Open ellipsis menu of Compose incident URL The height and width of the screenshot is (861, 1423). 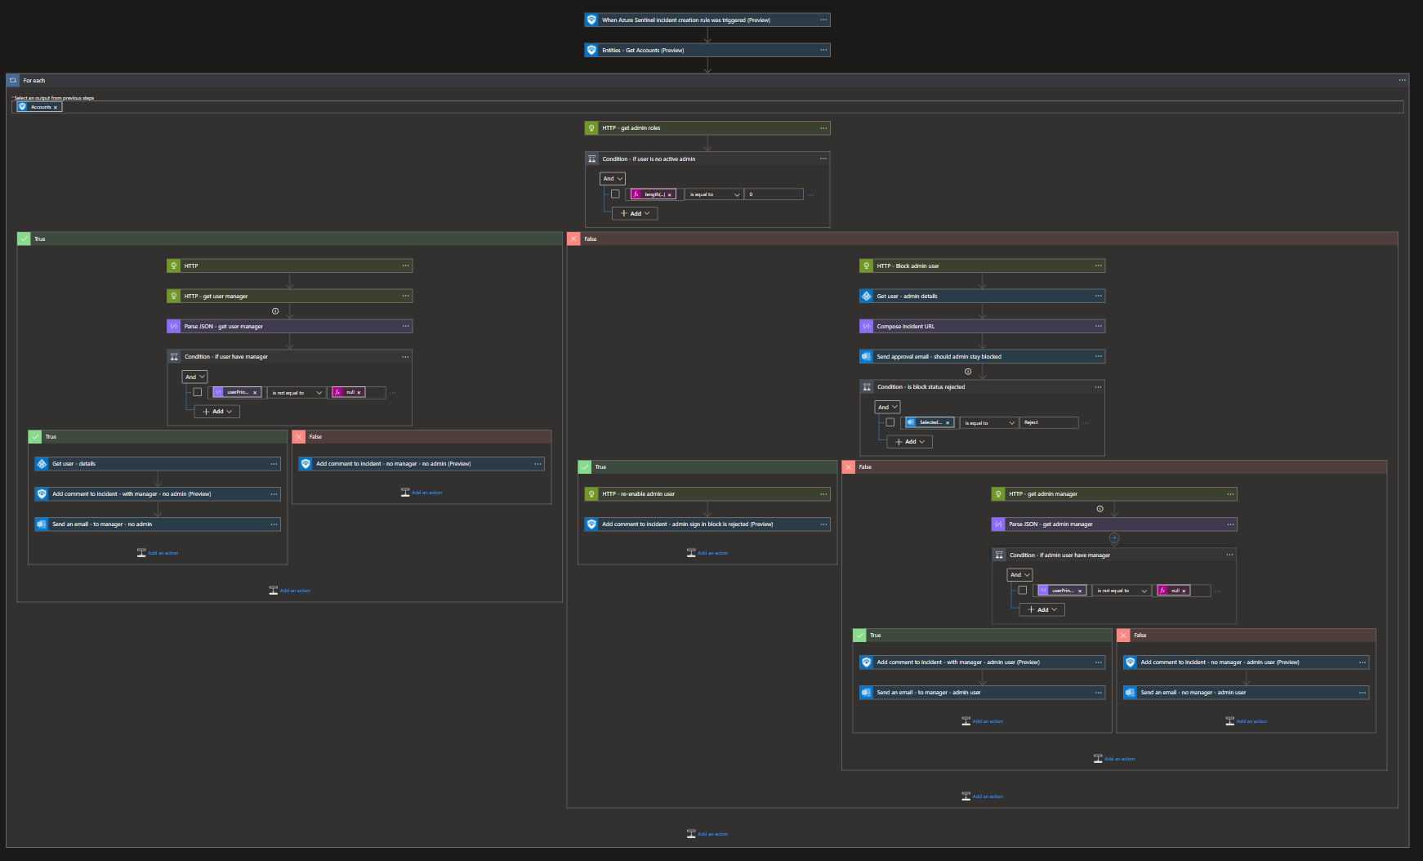[1099, 326]
